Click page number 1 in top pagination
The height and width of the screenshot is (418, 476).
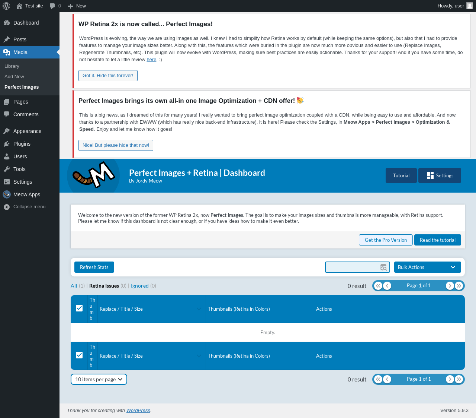click(420, 286)
